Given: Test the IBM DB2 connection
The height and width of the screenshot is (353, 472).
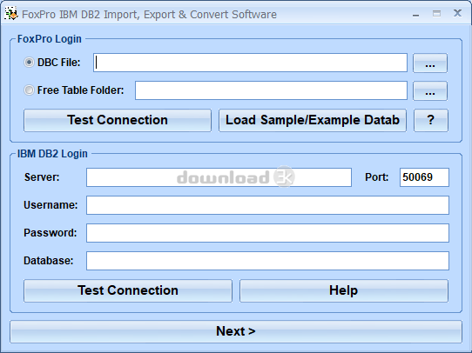Looking at the screenshot, I should [x=128, y=290].
